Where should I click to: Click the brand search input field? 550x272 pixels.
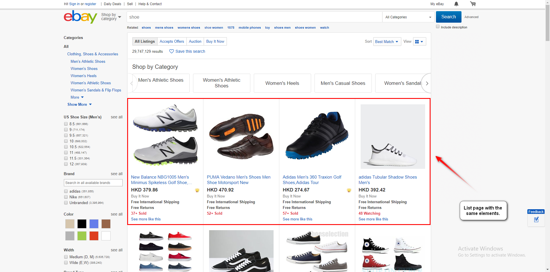(x=93, y=183)
